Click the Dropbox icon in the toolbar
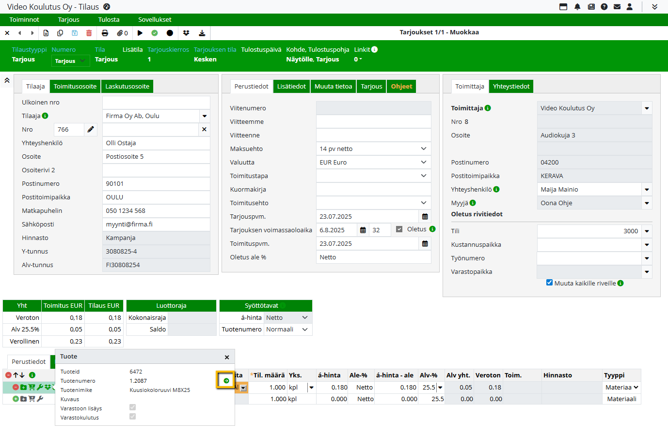Screen dimensions: 668x435 (x=186, y=33)
